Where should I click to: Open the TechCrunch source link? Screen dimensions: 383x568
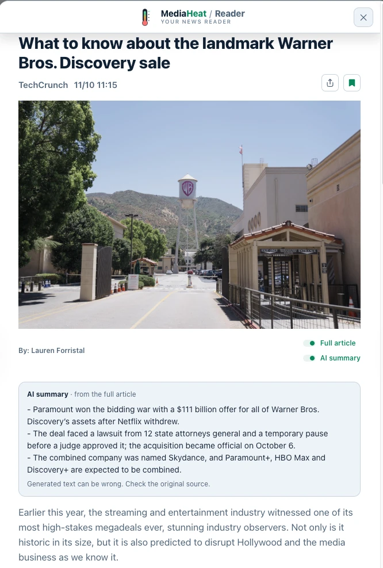[x=43, y=85]
